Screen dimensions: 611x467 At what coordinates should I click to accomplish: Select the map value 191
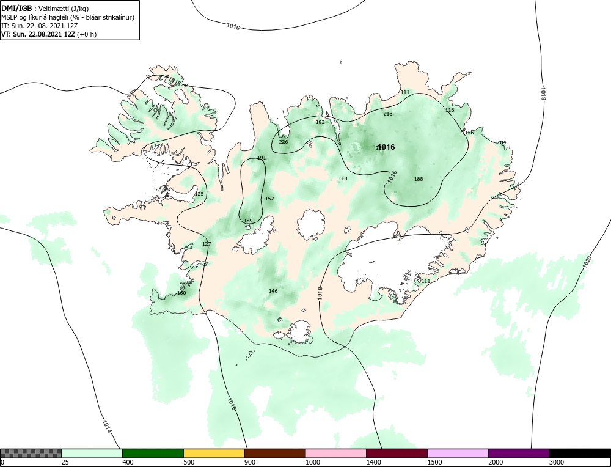click(262, 158)
